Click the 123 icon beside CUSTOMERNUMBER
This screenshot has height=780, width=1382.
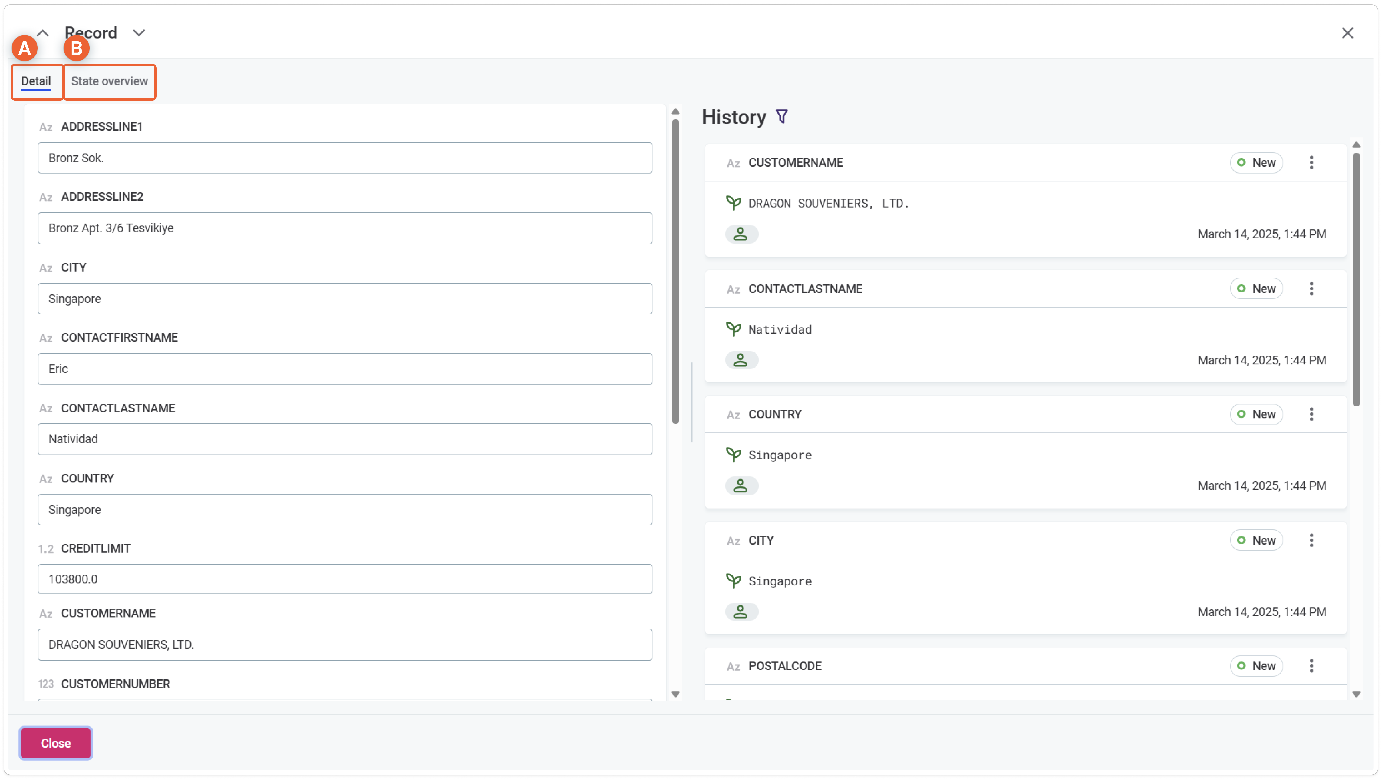(46, 684)
